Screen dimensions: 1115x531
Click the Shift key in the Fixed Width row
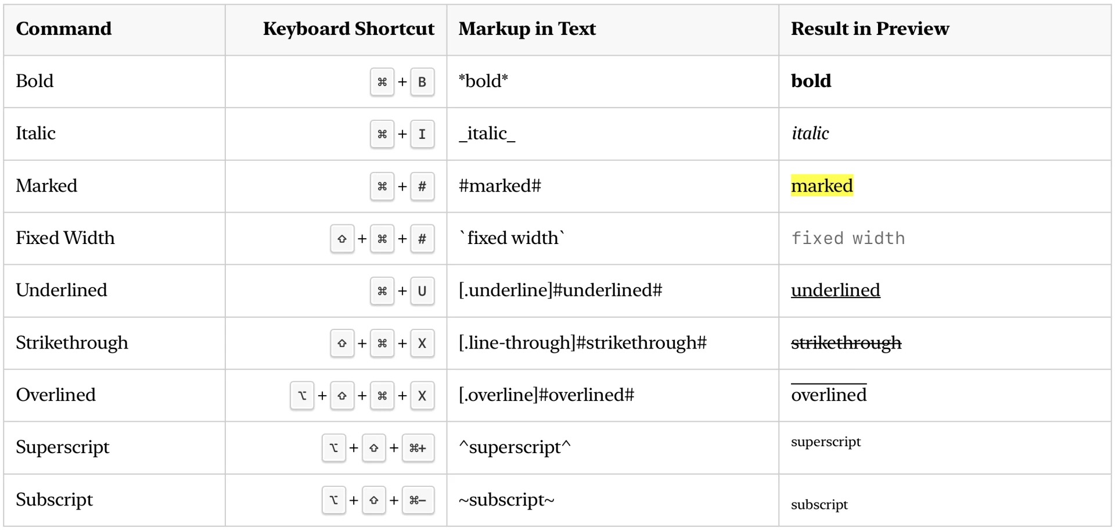tap(342, 239)
